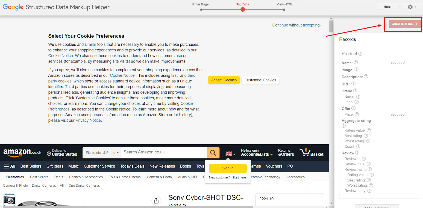Open the UK flag language dropdown
This screenshot has width=423, height=208.
[x=230, y=154]
